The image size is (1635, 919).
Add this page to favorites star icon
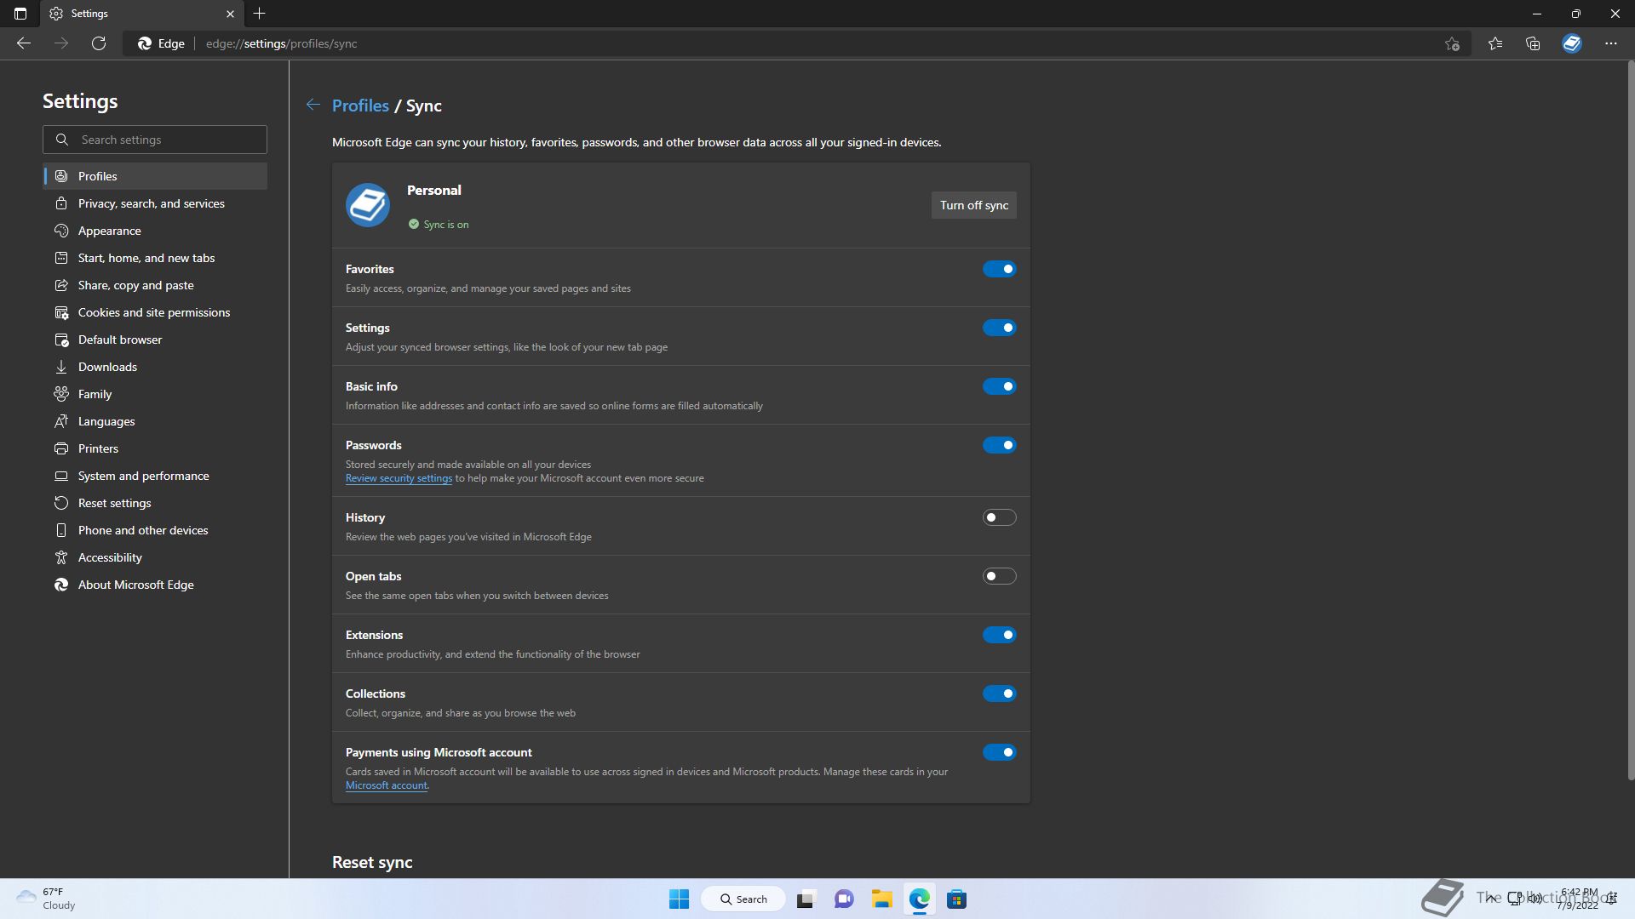click(1453, 43)
